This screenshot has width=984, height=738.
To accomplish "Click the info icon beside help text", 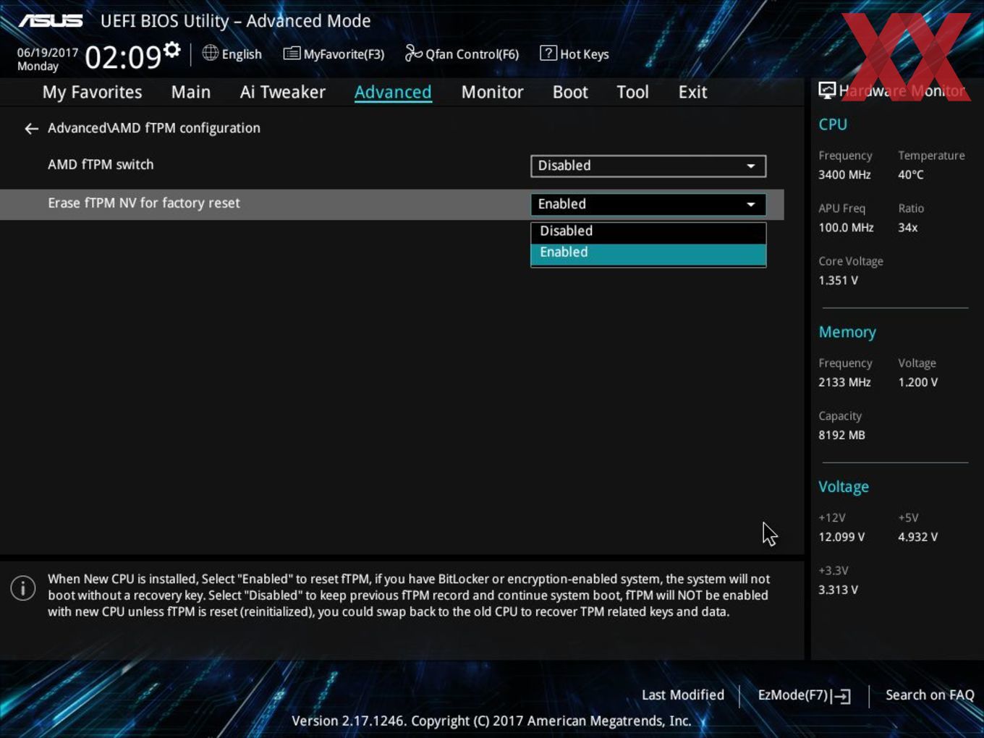I will click(23, 588).
